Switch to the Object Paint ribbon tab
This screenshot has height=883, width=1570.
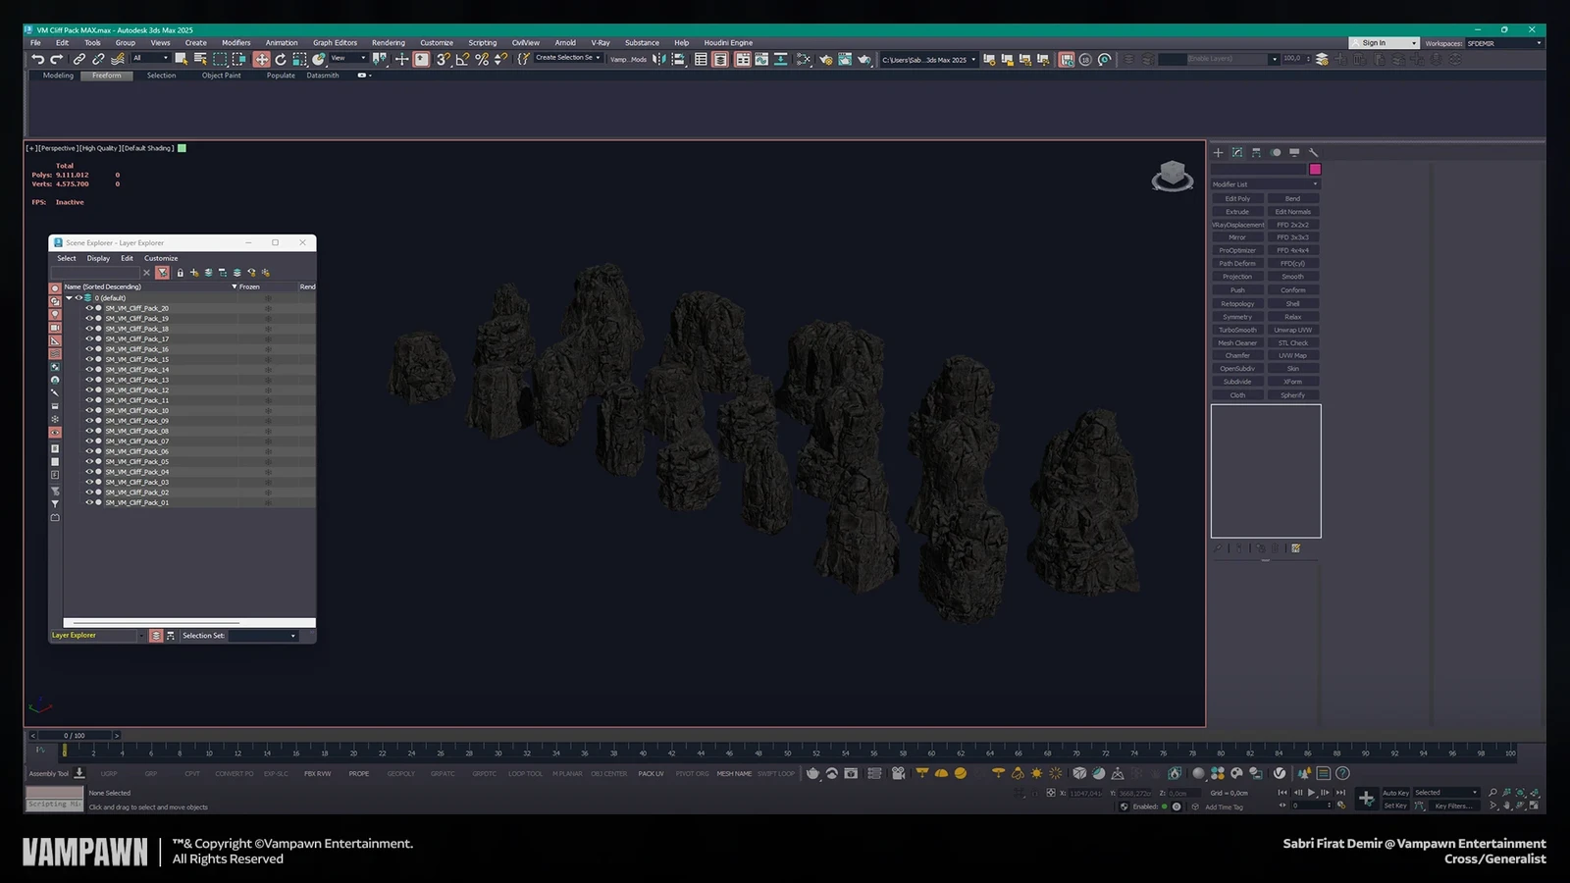(221, 76)
